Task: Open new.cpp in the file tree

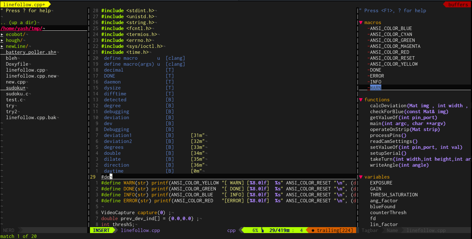Action: 16,82
